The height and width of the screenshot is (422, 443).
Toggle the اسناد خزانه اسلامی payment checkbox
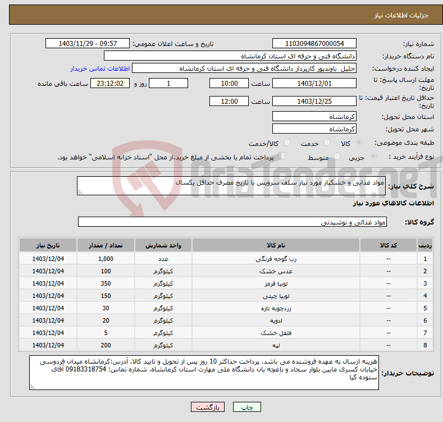tap(281, 156)
